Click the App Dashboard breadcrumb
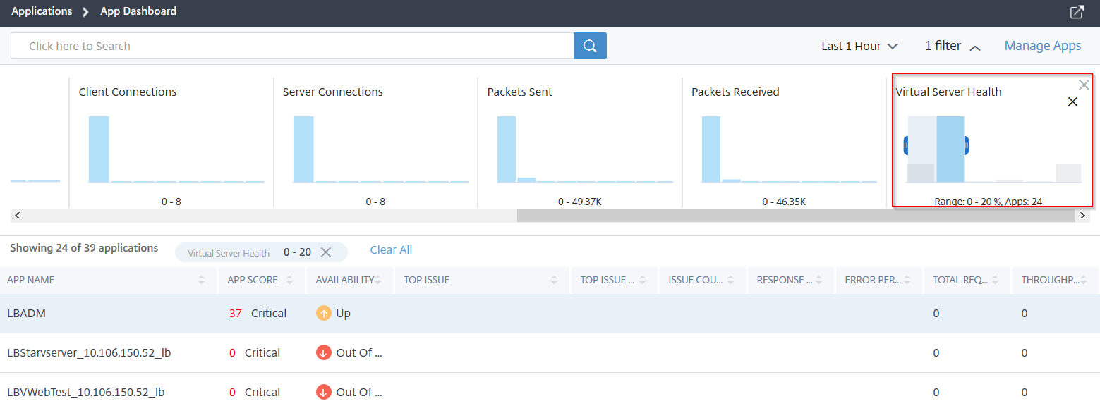The image size is (1100, 413). tap(138, 11)
